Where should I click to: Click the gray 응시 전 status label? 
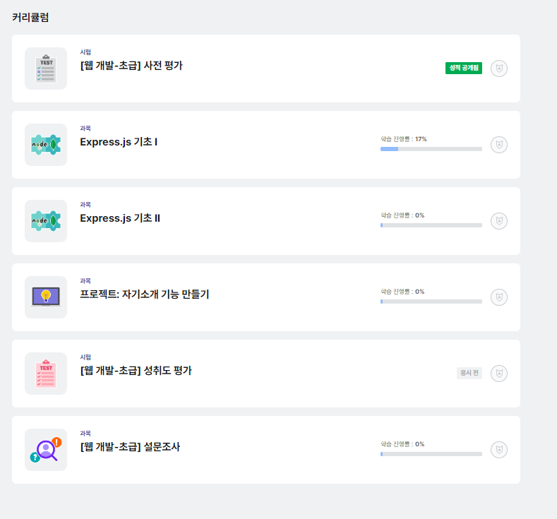469,373
